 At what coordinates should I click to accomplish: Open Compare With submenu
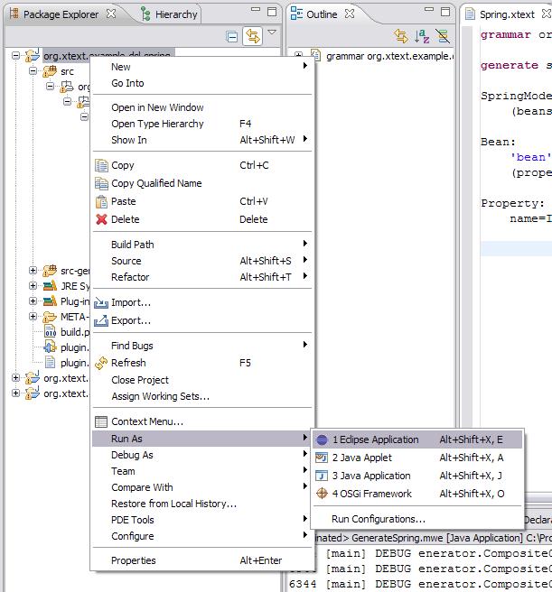click(202, 488)
